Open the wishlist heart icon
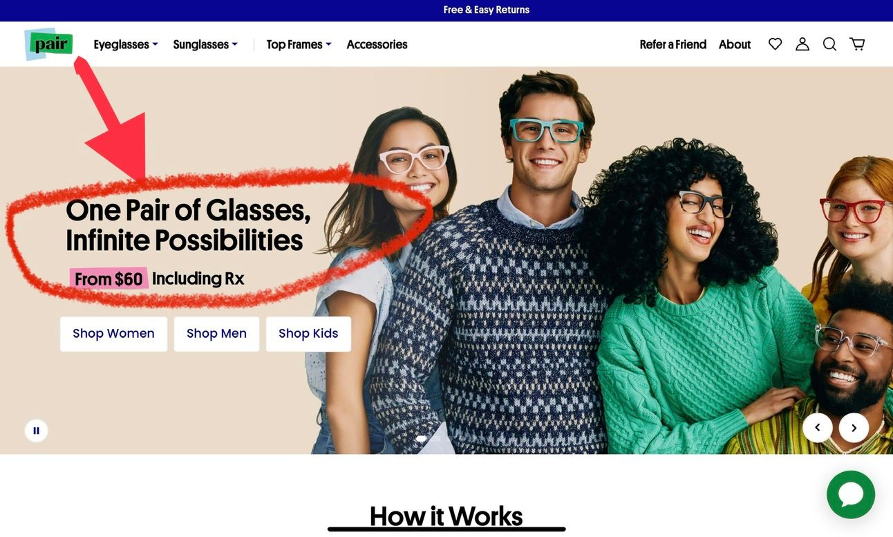The width and height of the screenshot is (893, 537). [775, 44]
